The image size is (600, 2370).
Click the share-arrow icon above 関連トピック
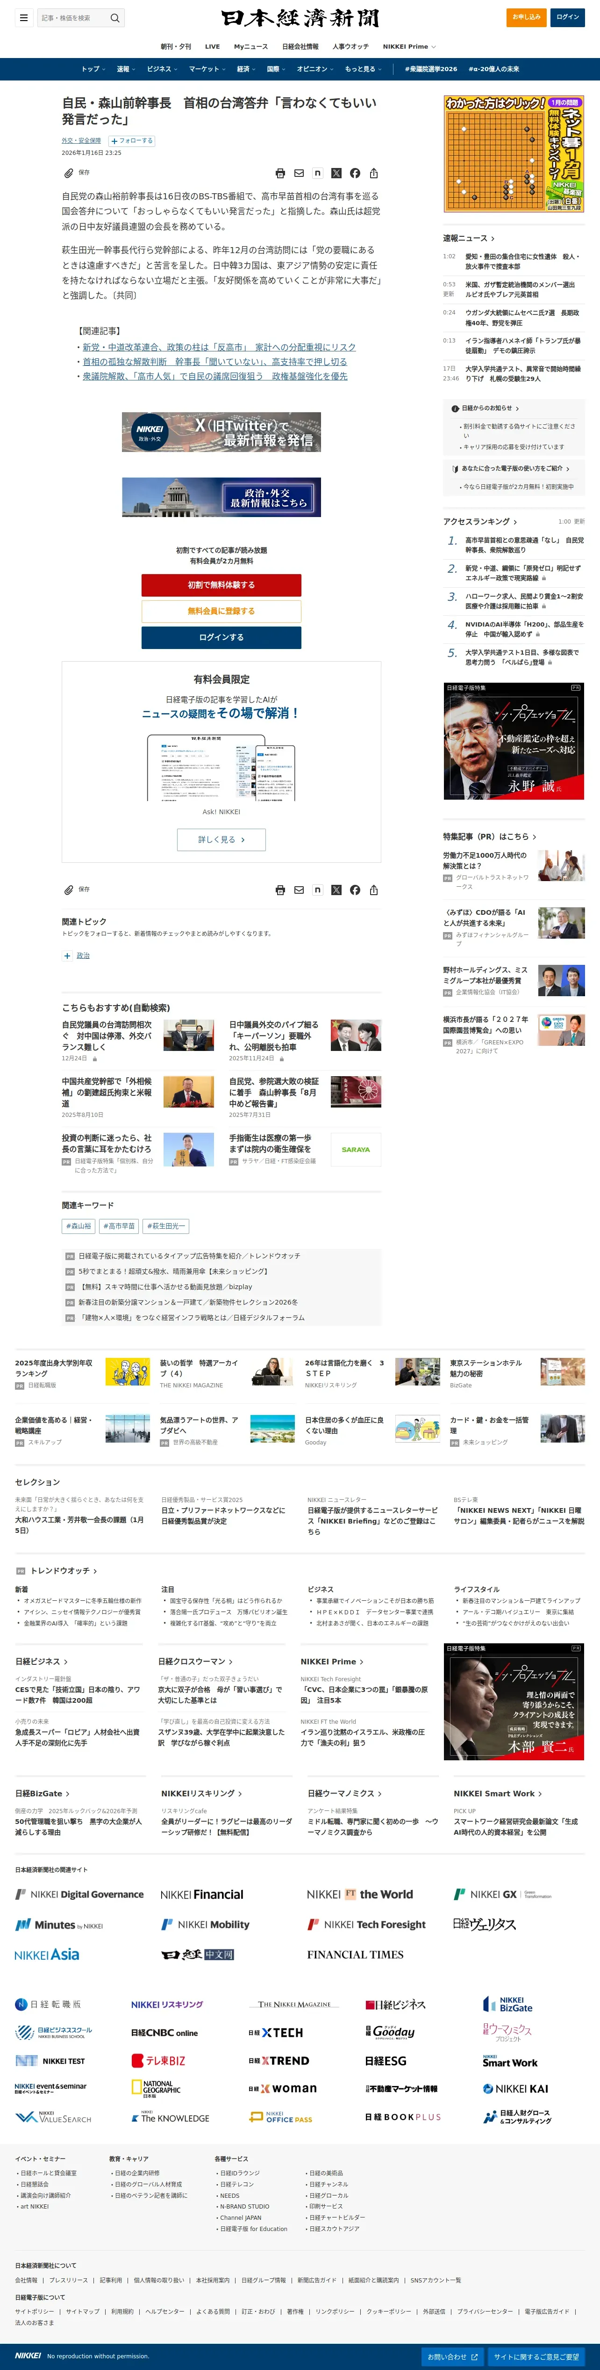coord(374,890)
